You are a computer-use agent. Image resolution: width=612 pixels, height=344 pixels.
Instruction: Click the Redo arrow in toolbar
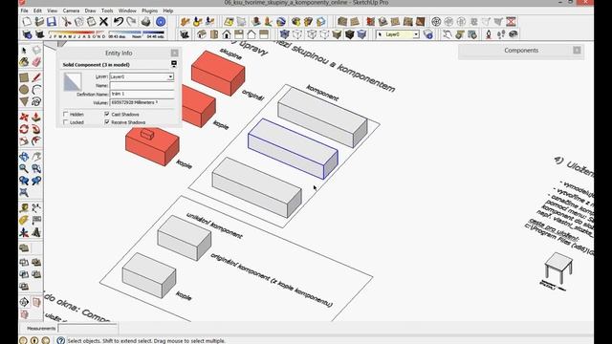pyautogui.click(x=131, y=22)
